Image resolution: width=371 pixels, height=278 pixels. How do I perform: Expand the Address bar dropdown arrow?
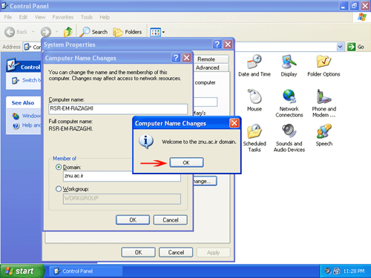[x=341, y=47]
